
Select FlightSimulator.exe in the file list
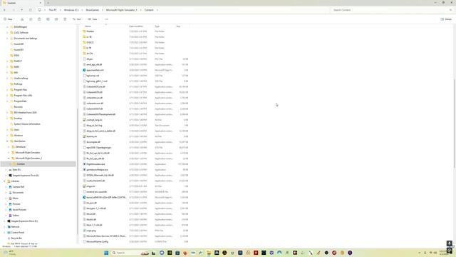[95, 164]
